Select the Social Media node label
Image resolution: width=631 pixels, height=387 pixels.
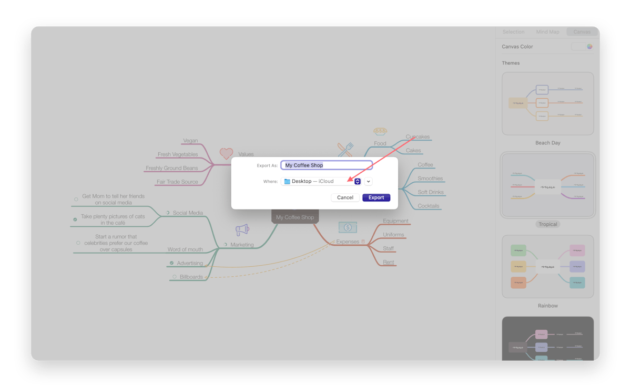pos(188,213)
